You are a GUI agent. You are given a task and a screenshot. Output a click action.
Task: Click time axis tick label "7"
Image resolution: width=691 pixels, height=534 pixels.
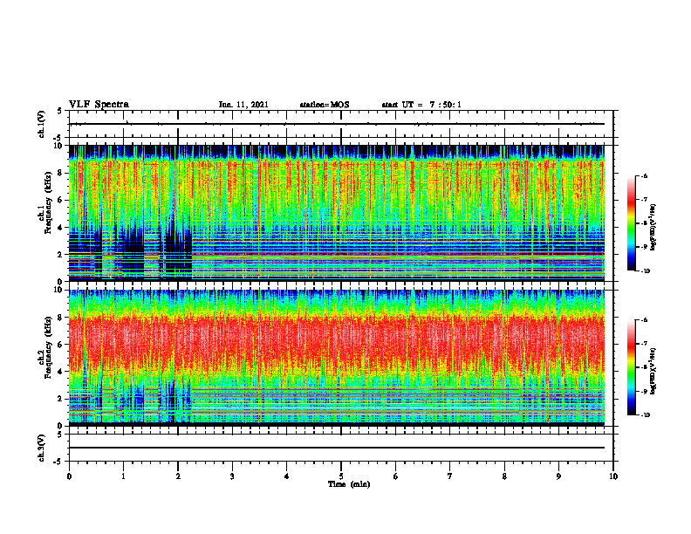point(450,476)
